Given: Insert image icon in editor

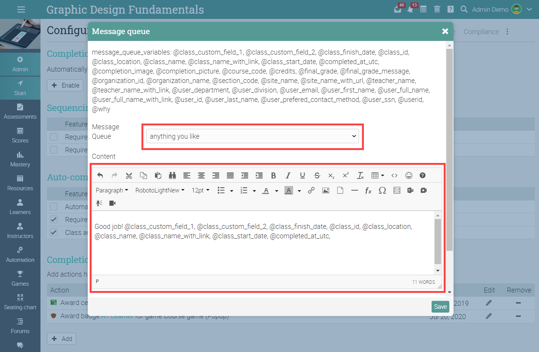Looking at the screenshot, I should point(326,190).
